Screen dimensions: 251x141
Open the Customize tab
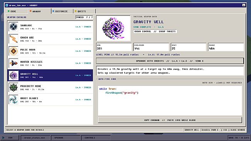(62, 11)
